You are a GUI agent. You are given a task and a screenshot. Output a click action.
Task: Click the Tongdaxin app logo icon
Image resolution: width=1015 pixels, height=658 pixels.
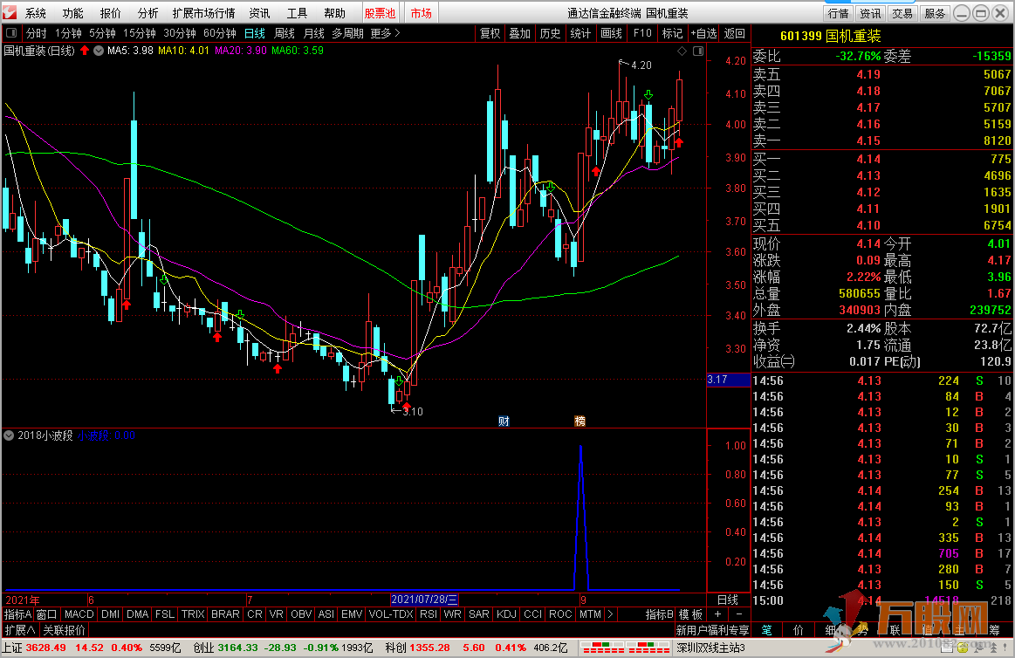pyautogui.click(x=9, y=12)
